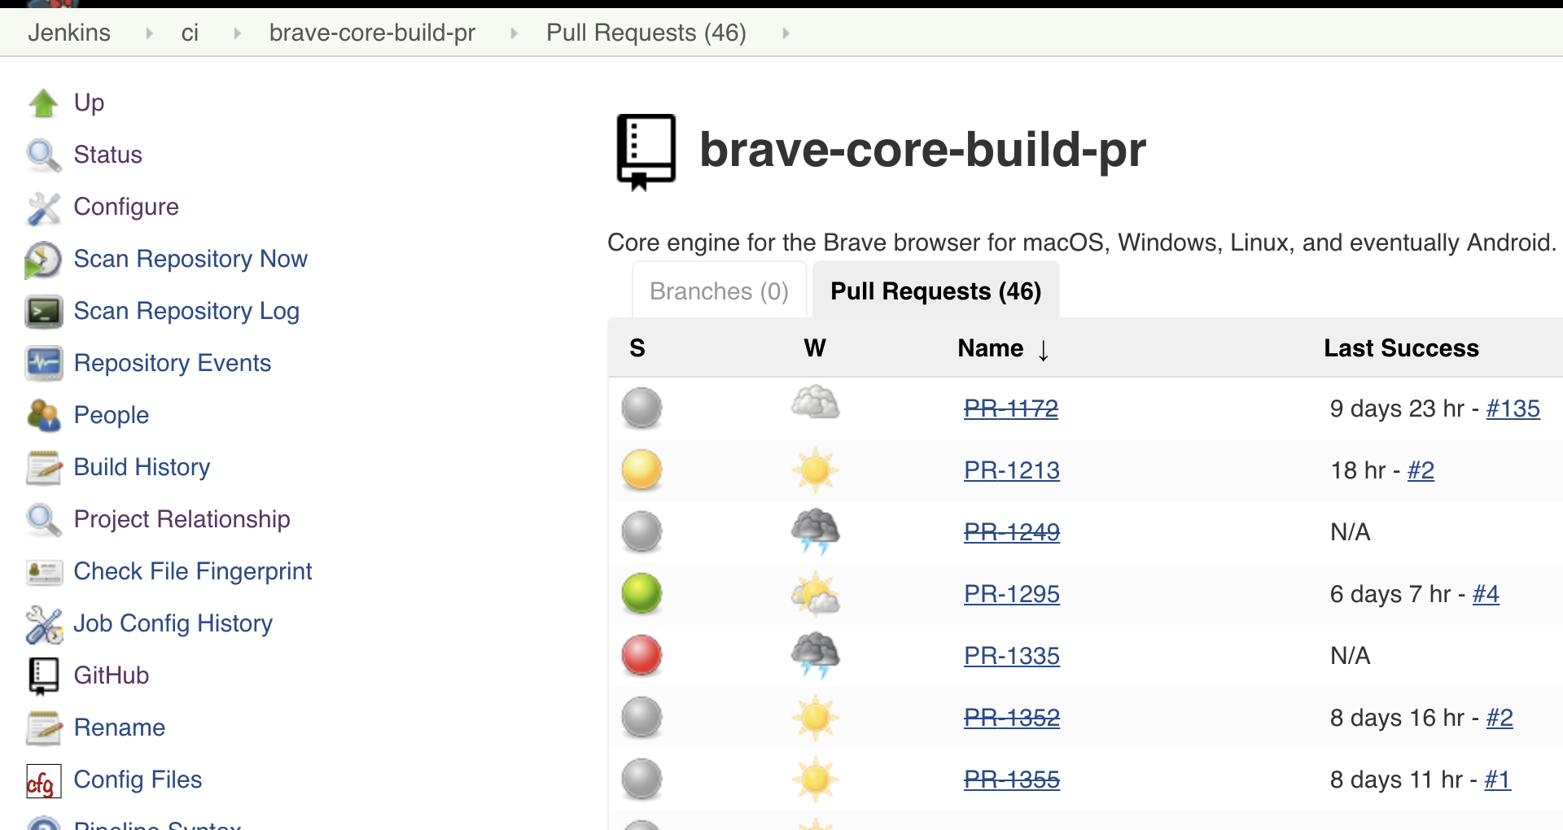
Task: Open the PR-1295 pull request link
Action: click(1011, 593)
